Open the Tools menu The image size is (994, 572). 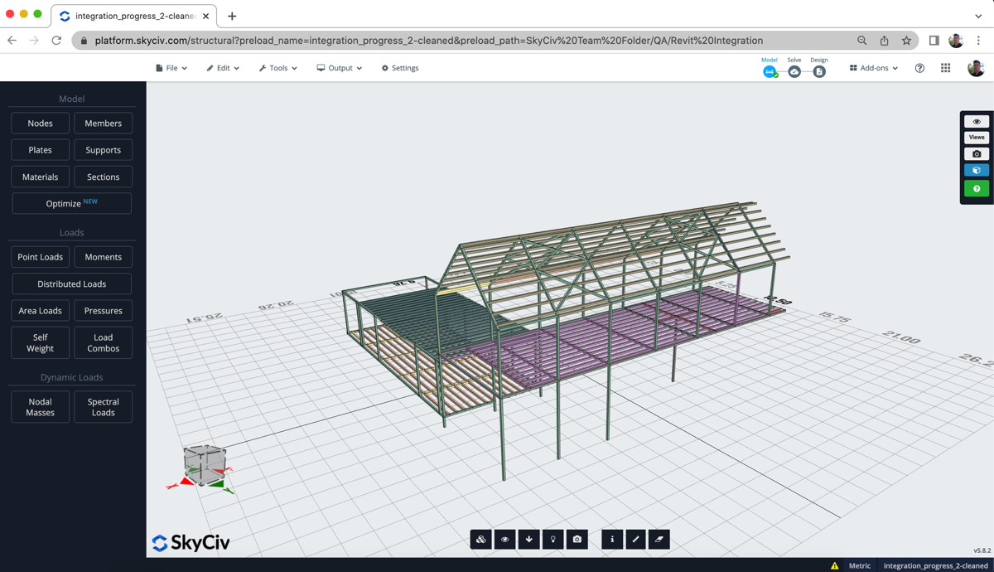[278, 68]
